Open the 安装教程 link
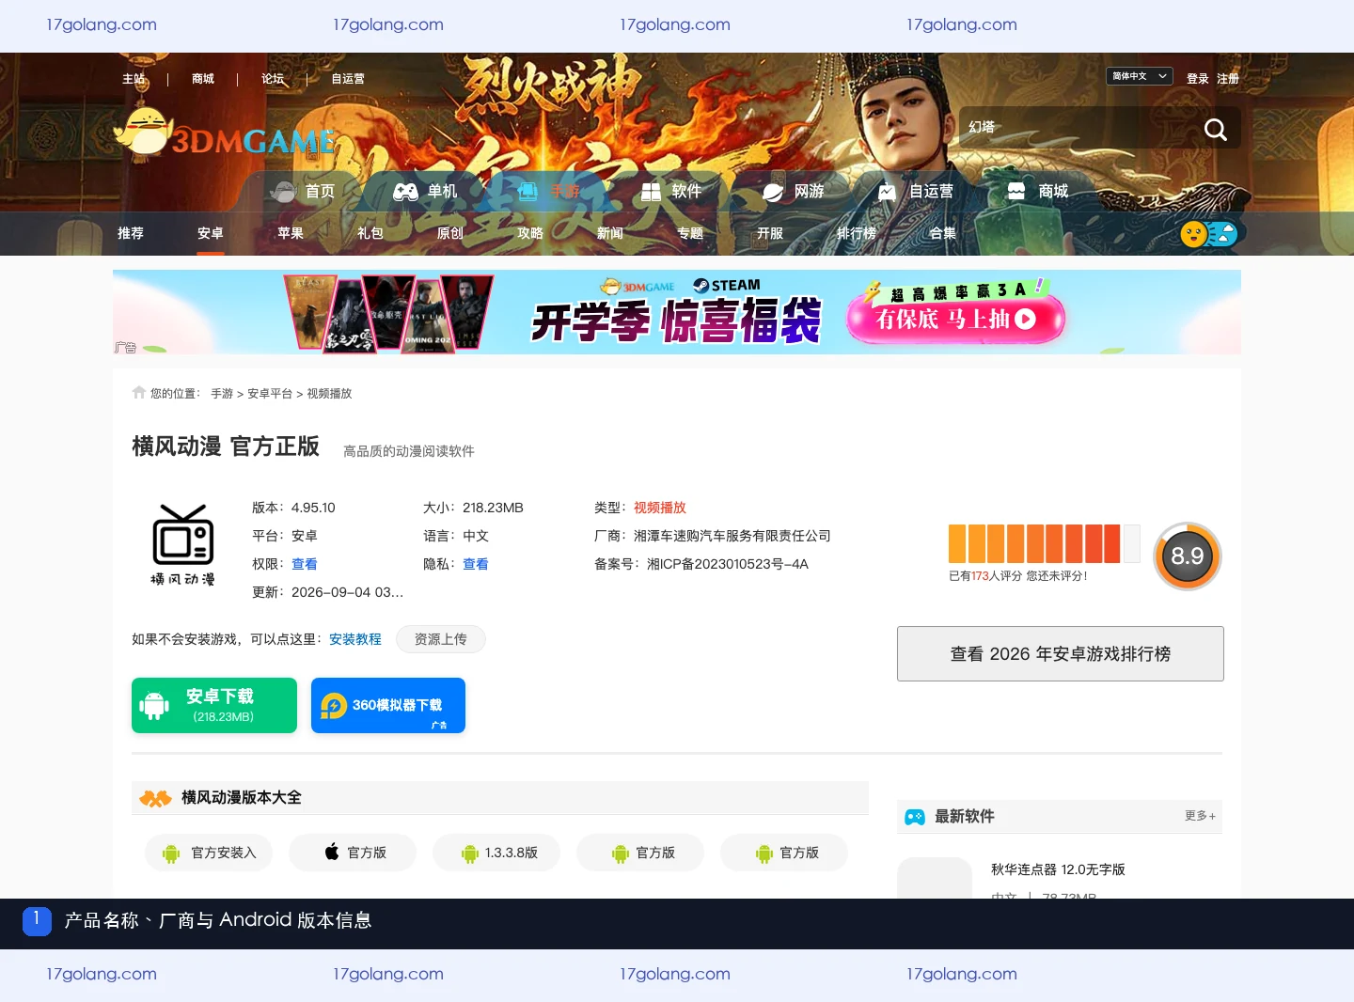The width and height of the screenshot is (1354, 1002). [355, 639]
